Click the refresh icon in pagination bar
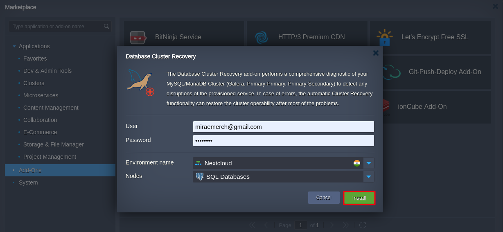Viewport: 503px width, 232px height. (362, 225)
